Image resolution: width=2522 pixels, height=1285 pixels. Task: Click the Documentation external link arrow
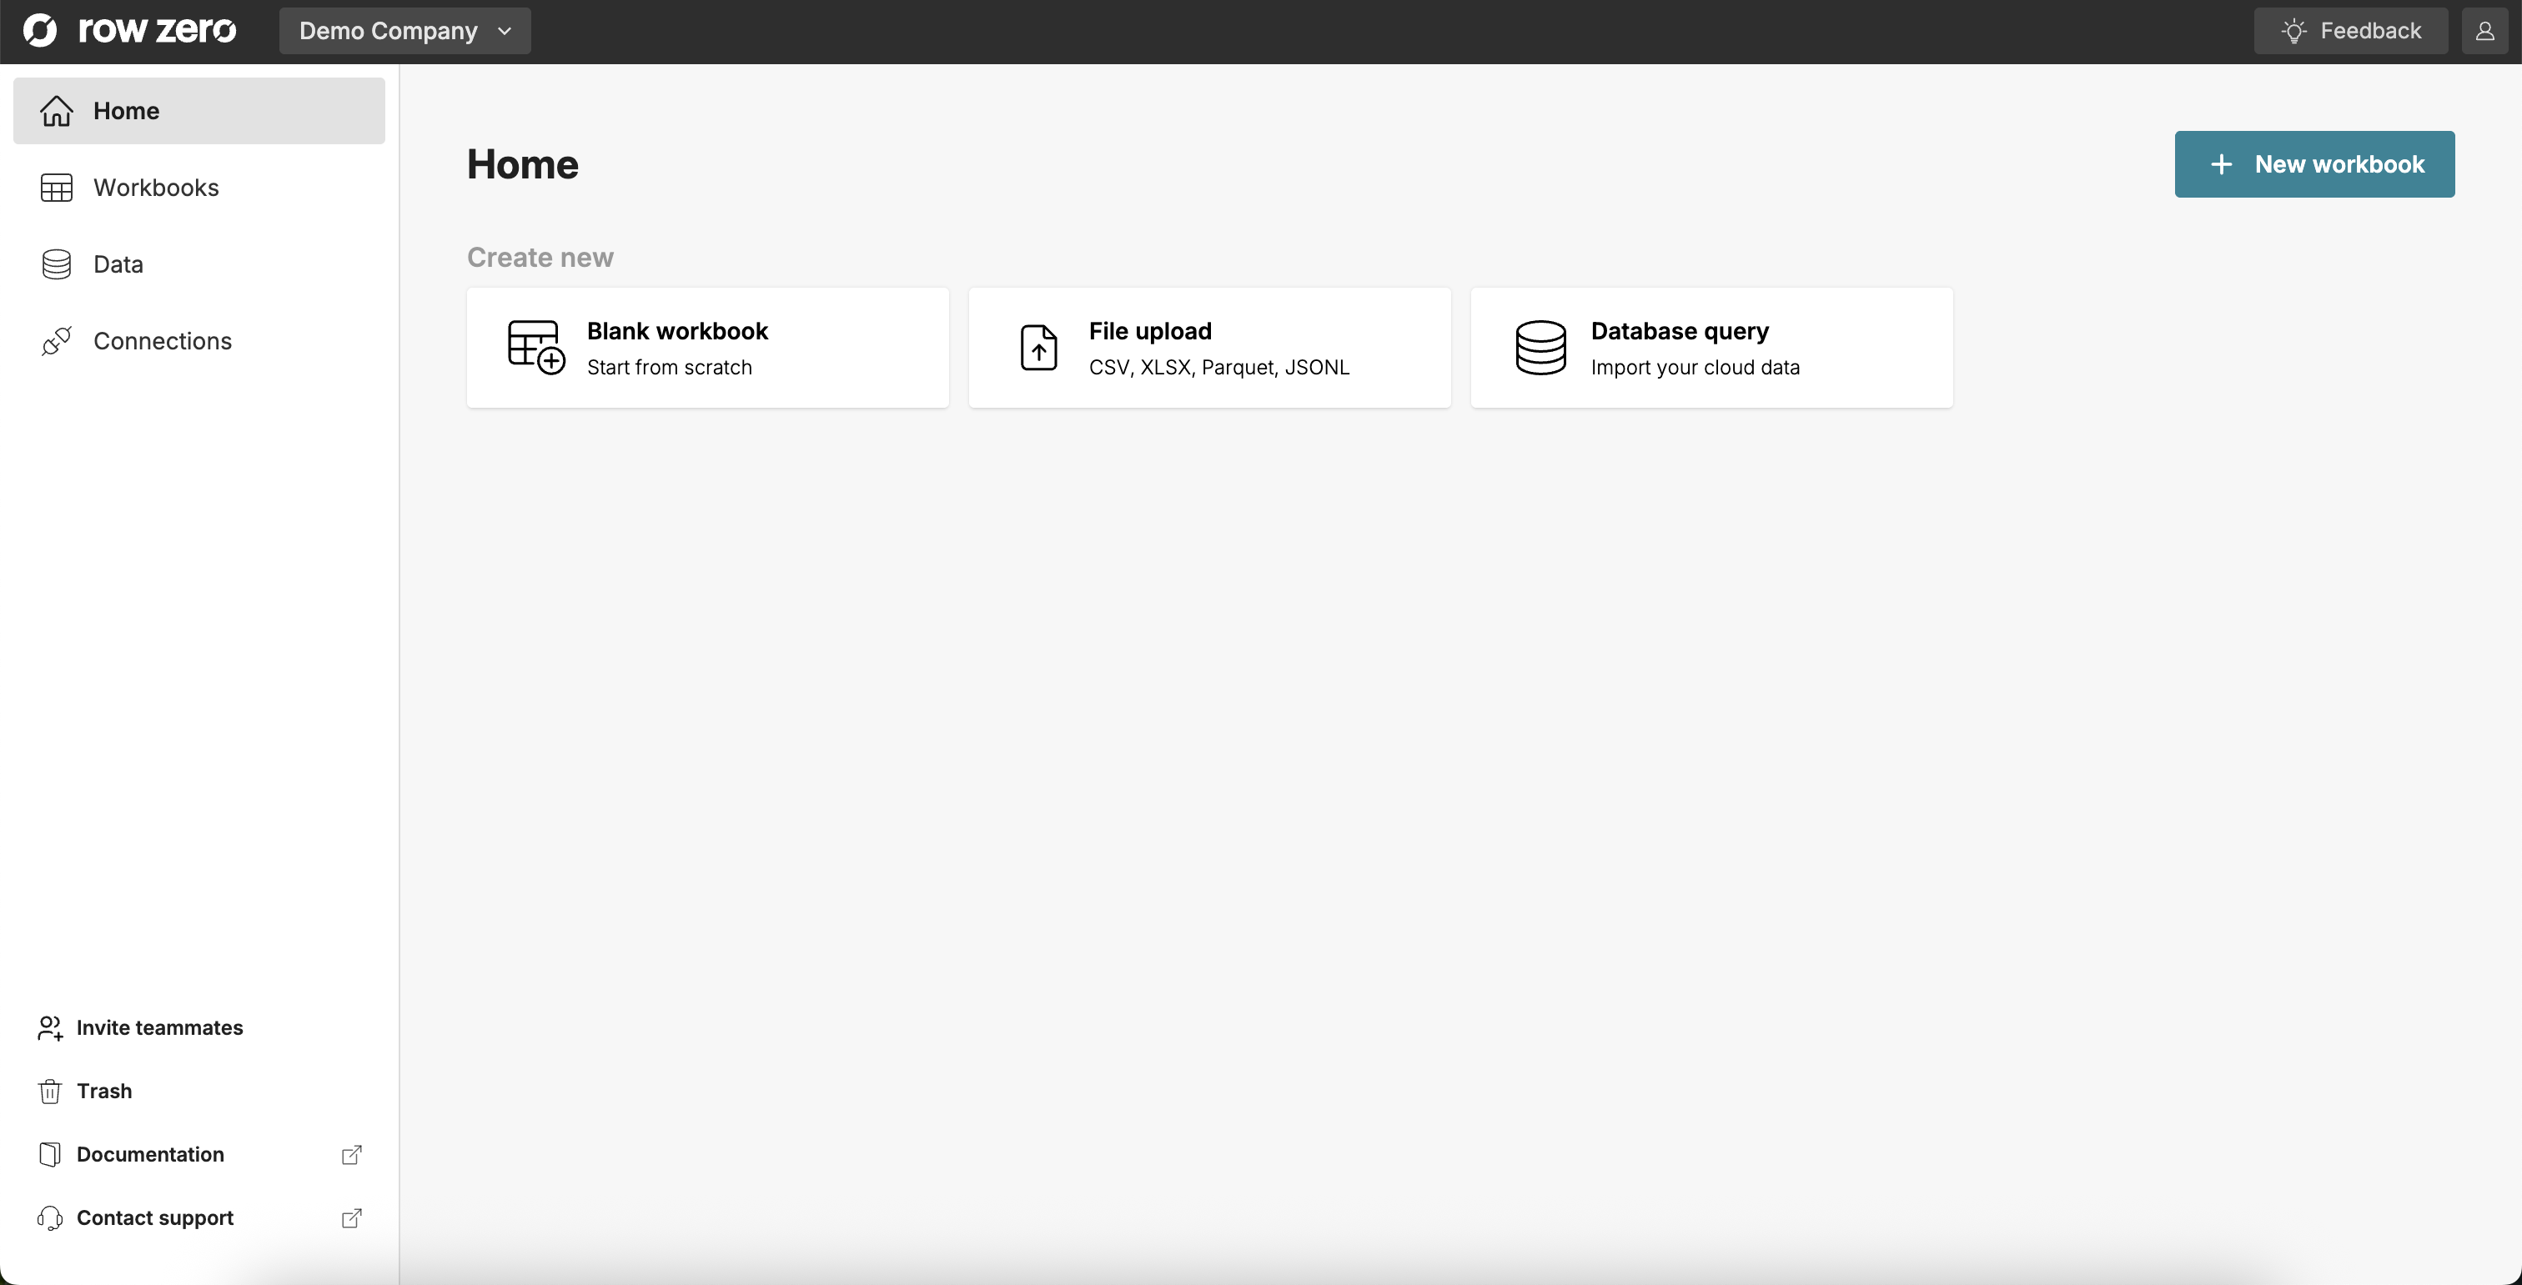[351, 1154]
